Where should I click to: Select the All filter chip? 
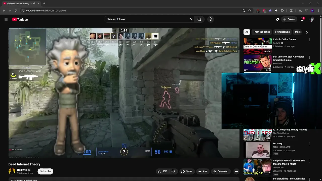point(247,32)
